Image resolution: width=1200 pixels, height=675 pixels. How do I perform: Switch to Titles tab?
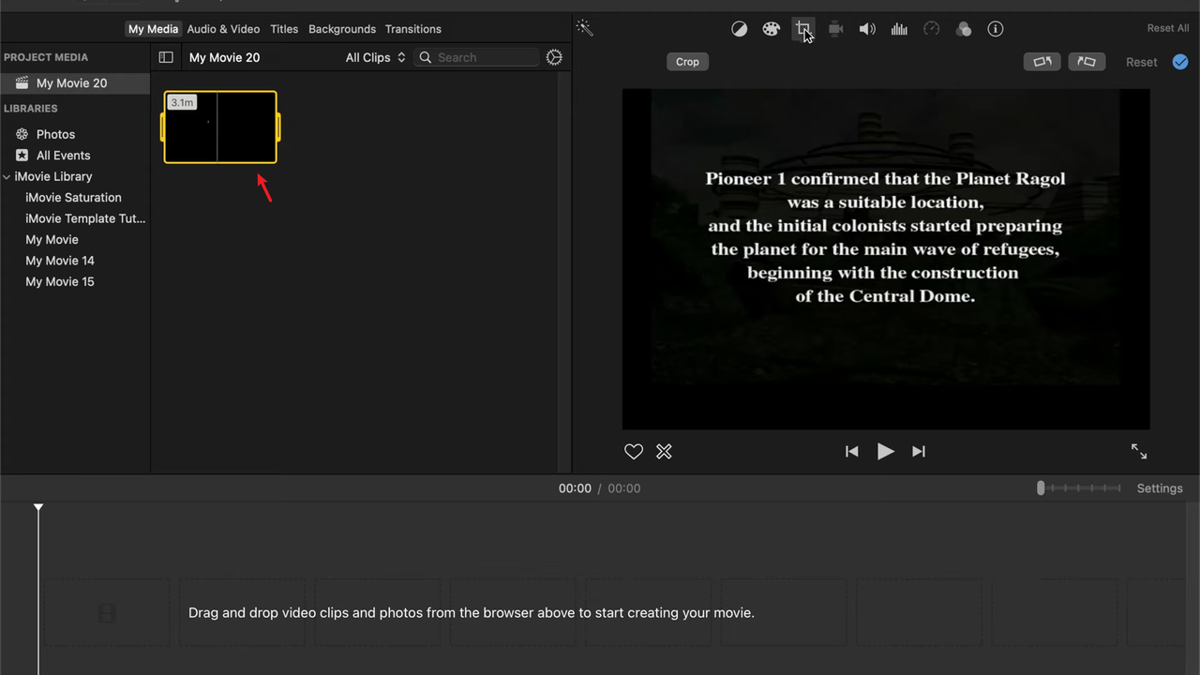tap(284, 29)
